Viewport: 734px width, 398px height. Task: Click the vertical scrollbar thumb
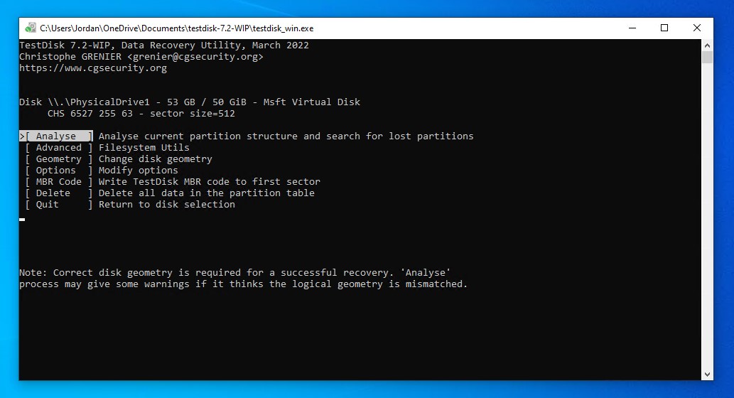(707, 57)
